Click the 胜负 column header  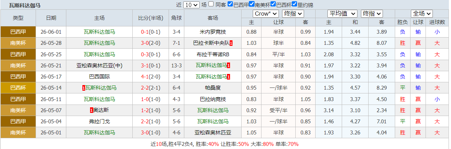[x=402, y=22]
